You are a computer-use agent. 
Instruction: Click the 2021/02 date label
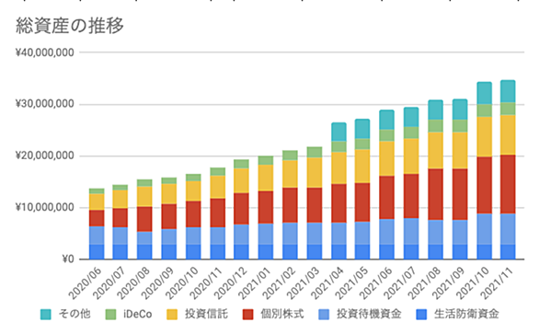tap(280, 283)
